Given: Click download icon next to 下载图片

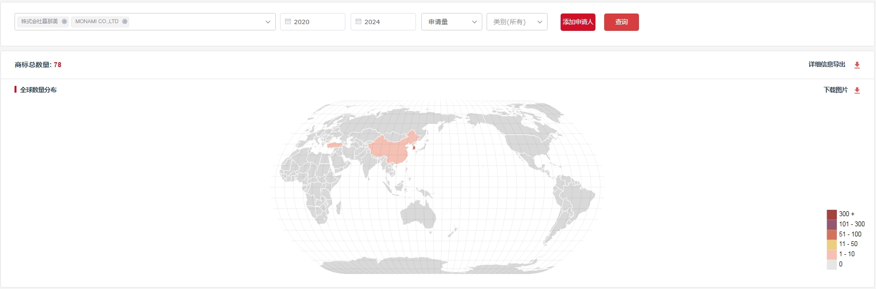Looking at the screenshot, I should (x=857, y=90).
